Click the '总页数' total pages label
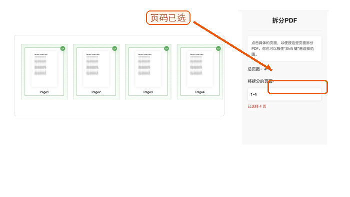The width and height of the screenshot is (350, 197). [257, 69]
